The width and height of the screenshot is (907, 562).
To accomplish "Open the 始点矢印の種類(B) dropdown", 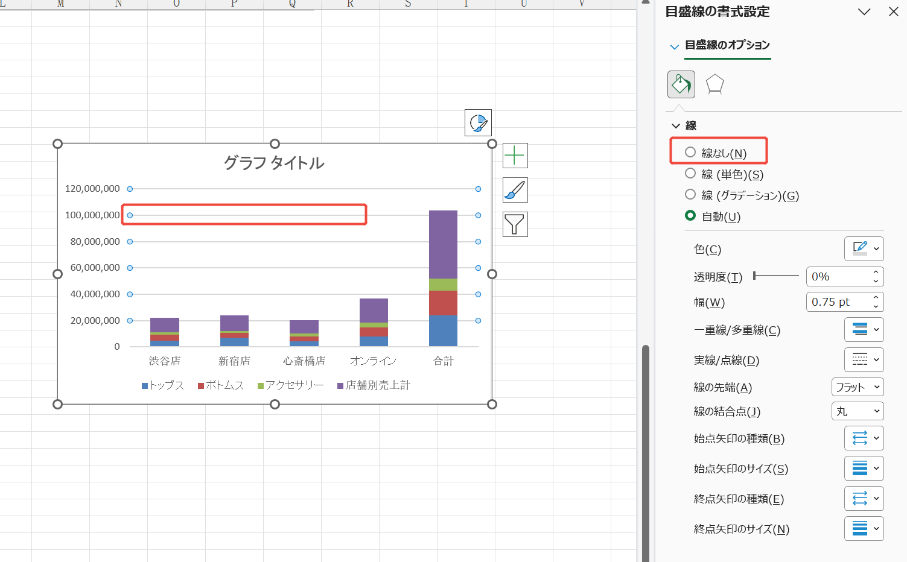I will click(864, 438).
